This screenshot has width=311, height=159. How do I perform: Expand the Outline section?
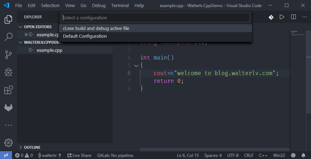tap(32, 147)
